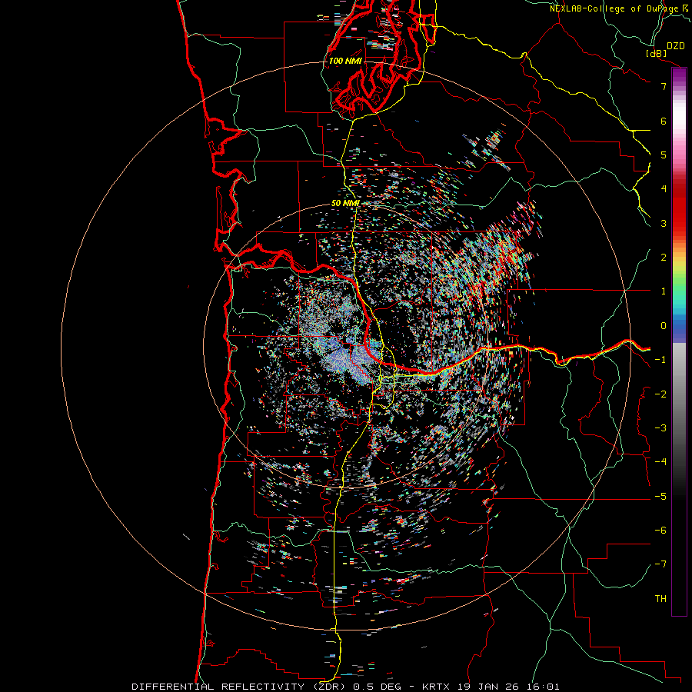
Task: Click the -3 value on color scale
Action: click(x=660, y=428)
